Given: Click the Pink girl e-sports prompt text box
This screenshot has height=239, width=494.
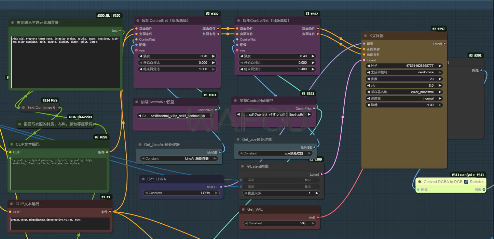Looking at the screenshot, I should pos(66,63).
